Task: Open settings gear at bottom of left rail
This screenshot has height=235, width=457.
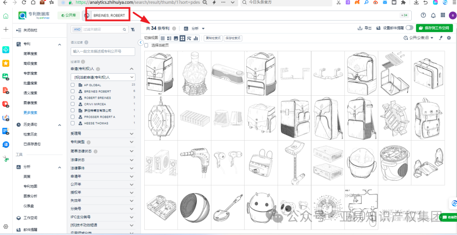Action: click(6, 227)
